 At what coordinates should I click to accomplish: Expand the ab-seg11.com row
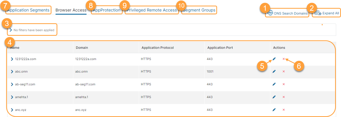pyautogui.click(x=12, y=84)
